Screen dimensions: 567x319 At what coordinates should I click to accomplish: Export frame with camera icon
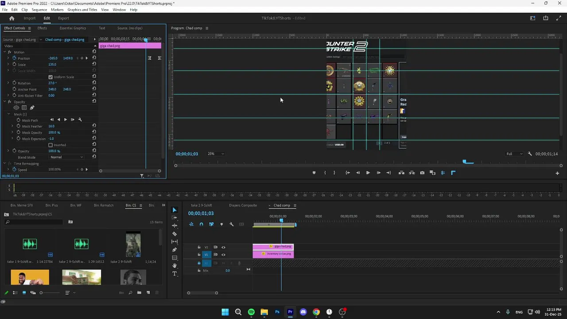(x=422, y=173)
